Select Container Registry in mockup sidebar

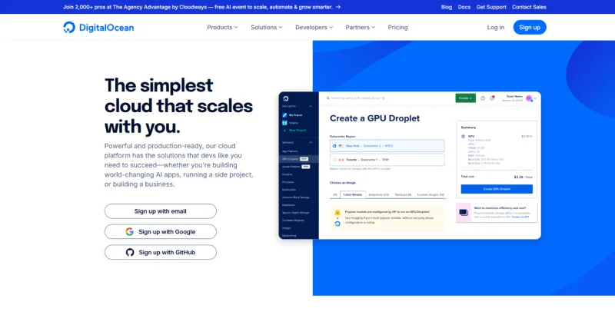[293, 221]
